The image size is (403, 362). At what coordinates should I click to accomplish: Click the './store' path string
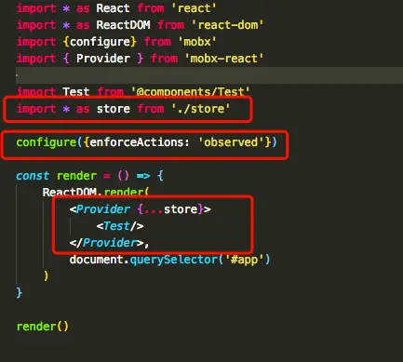click(x=200, y=109)
